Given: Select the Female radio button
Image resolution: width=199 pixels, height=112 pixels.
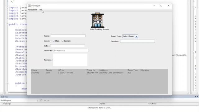Looking at the screenshot, I should [x=62, y=41].
